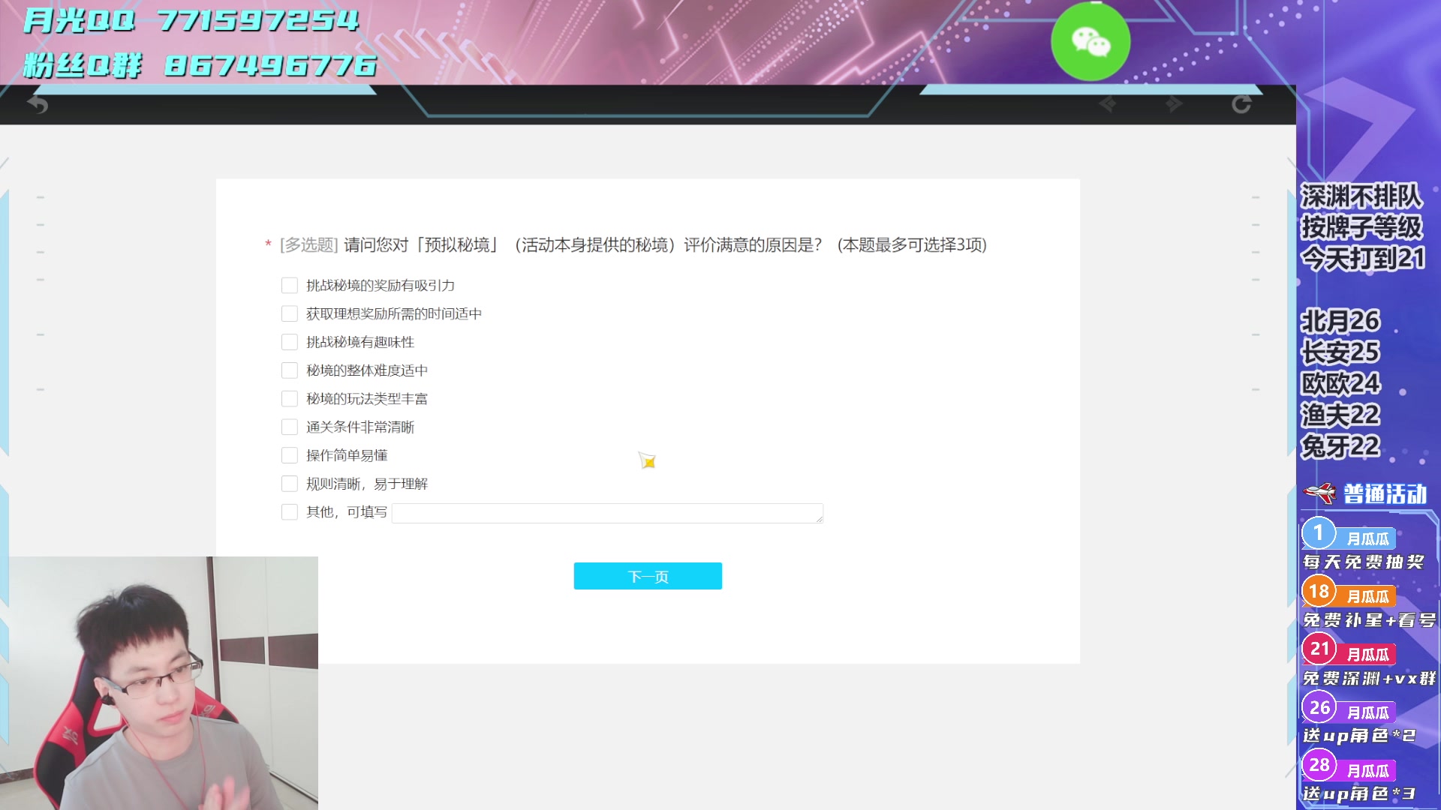The width and height of the screenshot is (1441, 810).
Task: Toggle the 秘境的玩法类型丰富 checkbox
Action: click(x=290, y=399)
